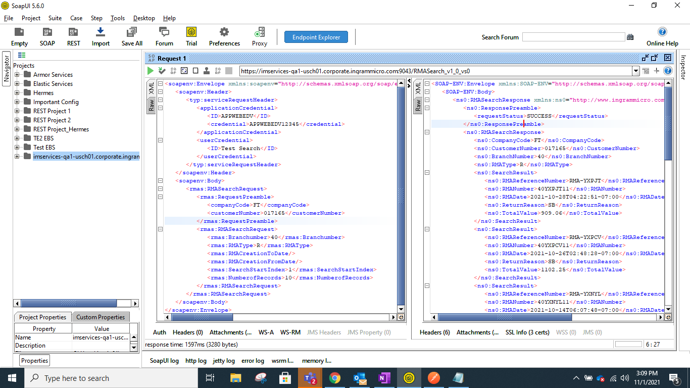690x388 pixels.
Task: Click the Proxy toolbar icon
Action: 260,36
